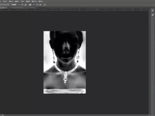This screenshot has width=155, height=116.
Task: Toggle pressure-for-opacity icon after the first percentage field
Action: coord(26,5)
